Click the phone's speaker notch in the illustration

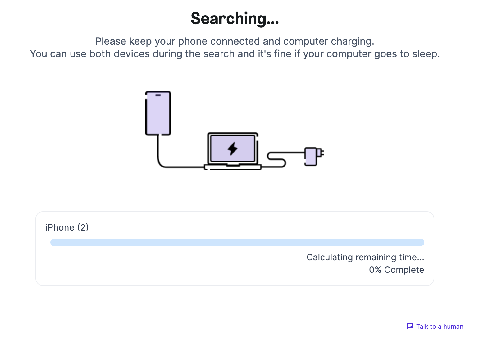pos(158,96)
